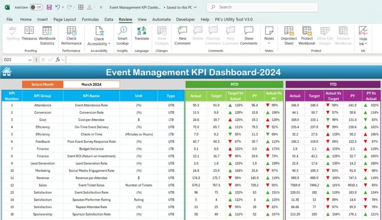382x220 pixels.
Task: Run Check Performance
Action: coord(71,35)
